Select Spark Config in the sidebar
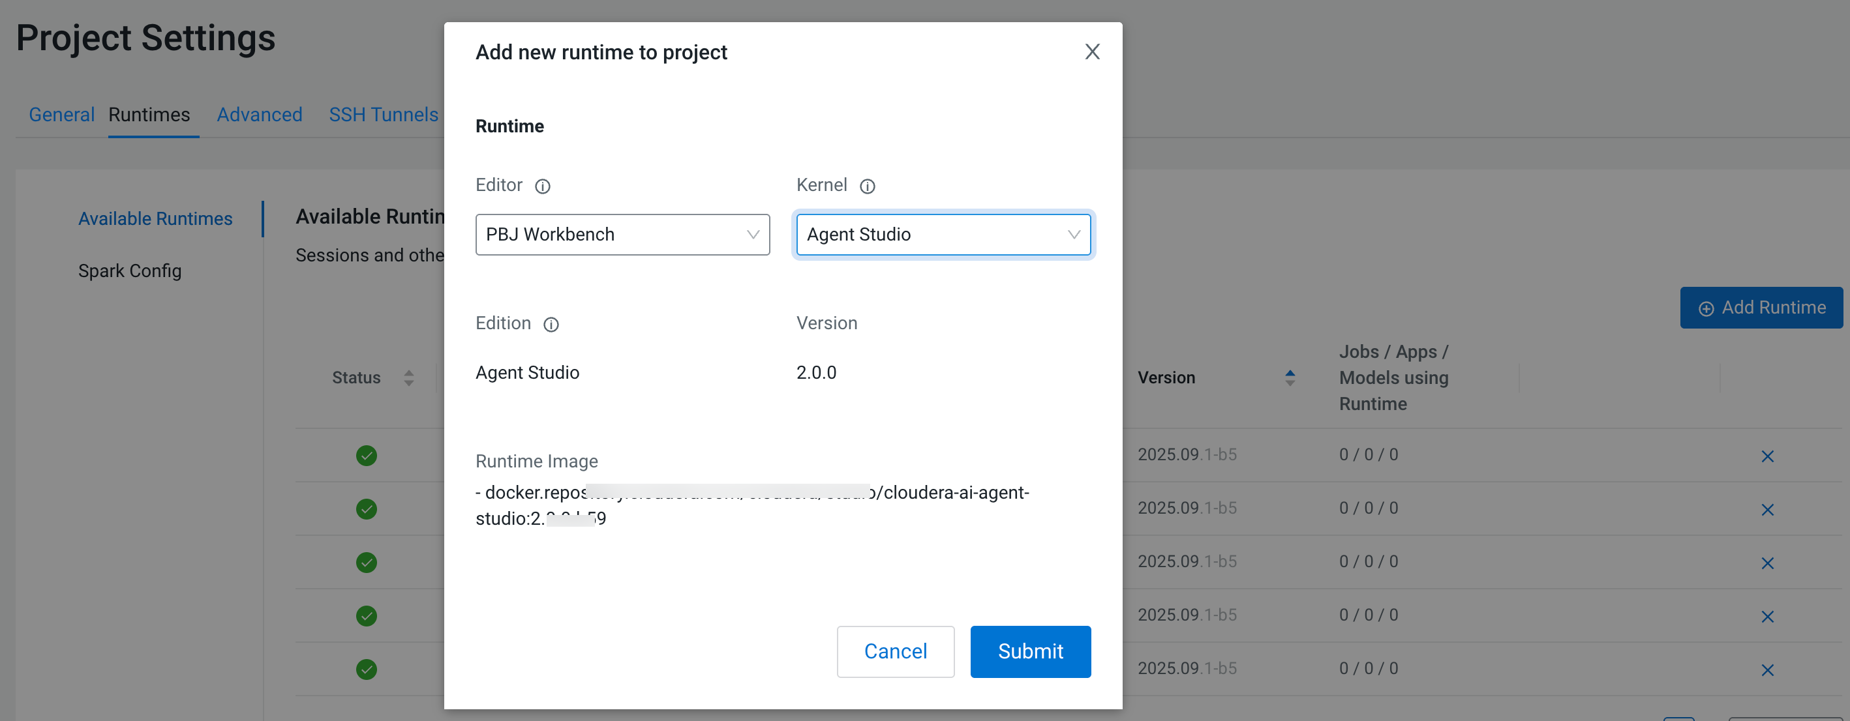The image size is (1850, 721). click(129, 271)
